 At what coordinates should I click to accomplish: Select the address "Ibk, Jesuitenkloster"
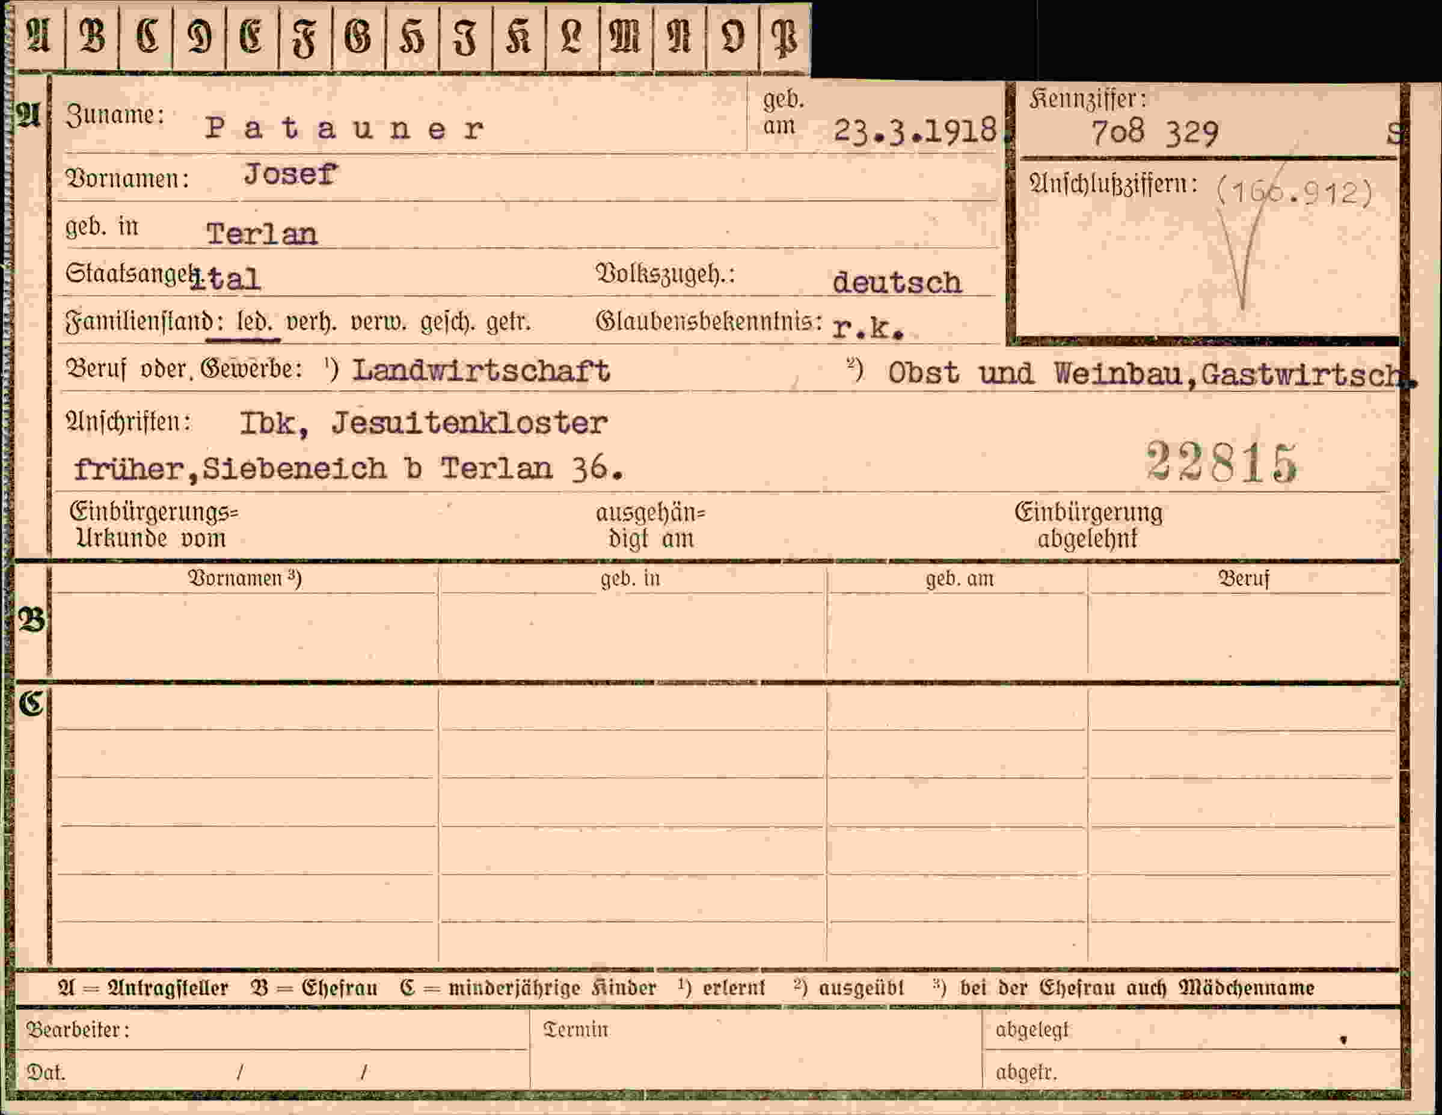pyautogui.click(x=423, y=423)
